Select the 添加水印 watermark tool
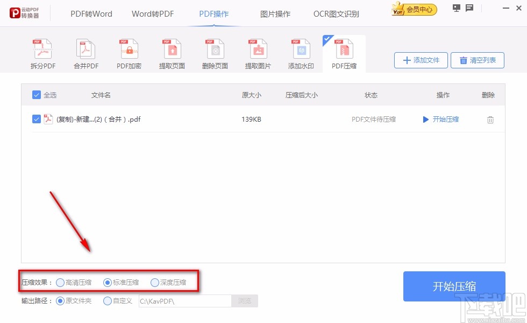527x323 pixels. click(300, 52)
